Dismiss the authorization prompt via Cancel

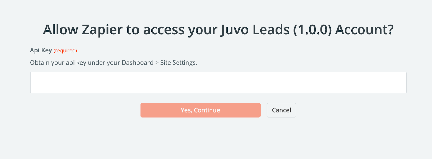click(281, 110)
